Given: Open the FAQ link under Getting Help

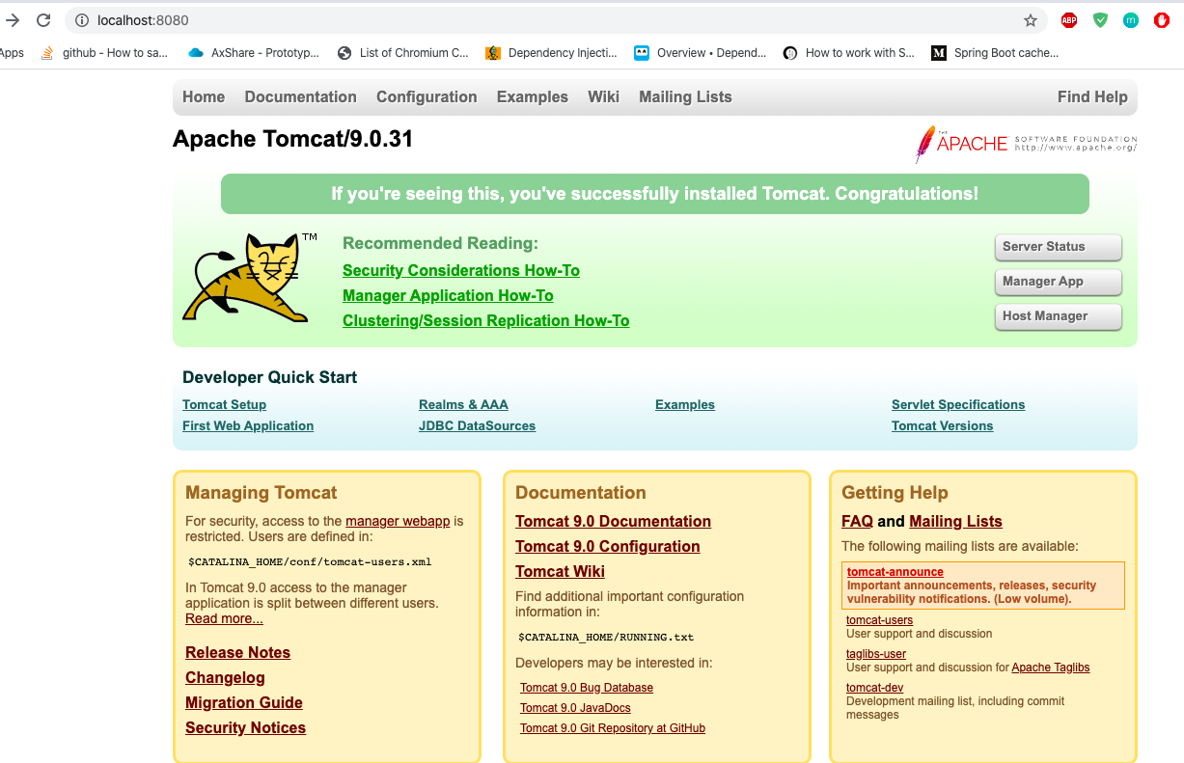Looking at the screenshot, I should pyautogui.click(x=857, y=521).
